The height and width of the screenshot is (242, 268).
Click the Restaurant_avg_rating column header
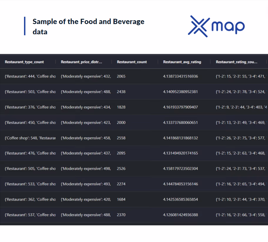pyautogui.click(x=182, y=62)
